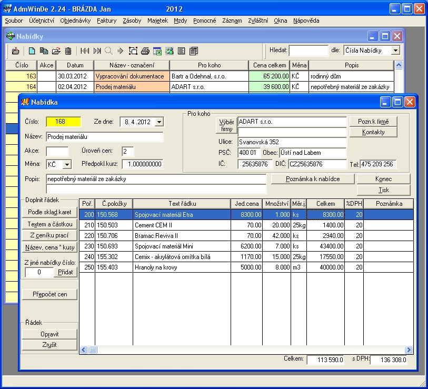This screenshot has height=389, width=428.
Task: Click the Ulice field 'Svanovská 352'
Action: 292,142
